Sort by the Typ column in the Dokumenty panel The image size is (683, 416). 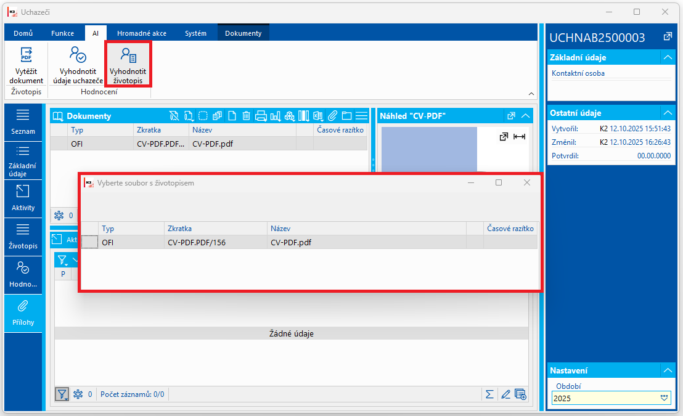click(100, 130)
